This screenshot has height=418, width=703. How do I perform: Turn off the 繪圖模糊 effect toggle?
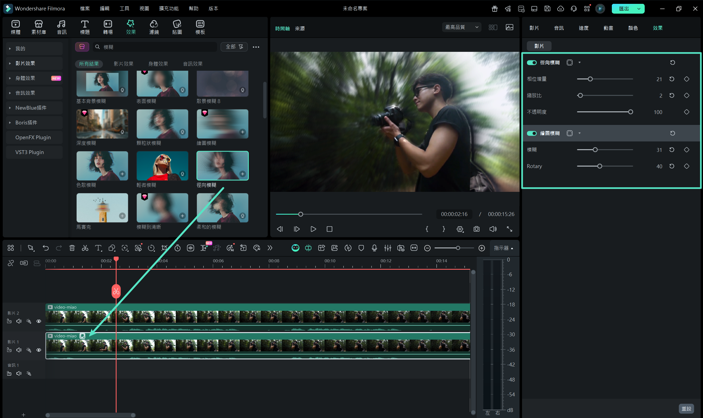pyautogui.click(x=532, y=133)
